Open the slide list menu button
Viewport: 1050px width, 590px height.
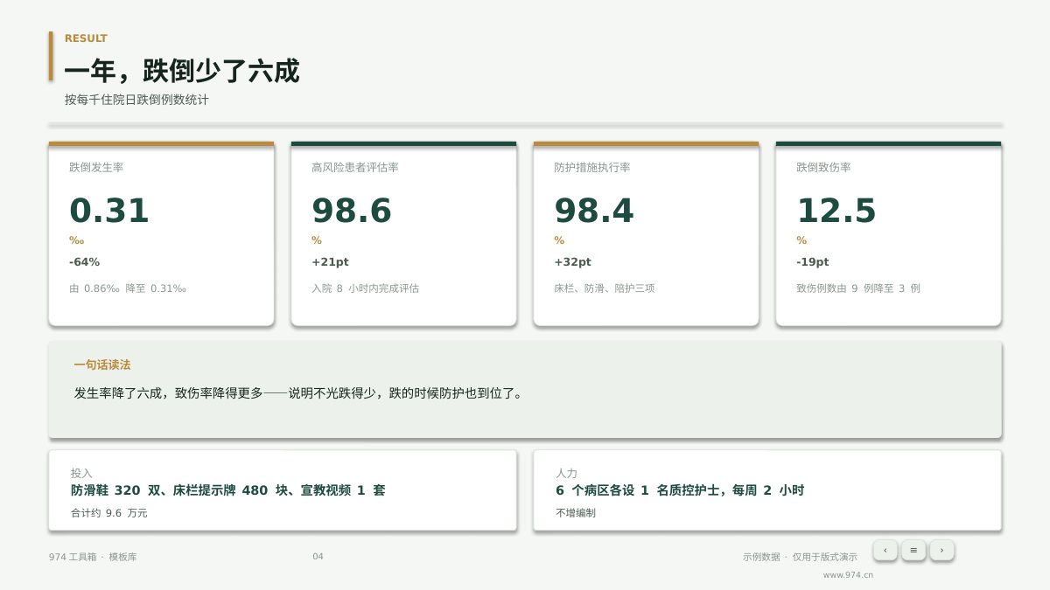(913, 550)
